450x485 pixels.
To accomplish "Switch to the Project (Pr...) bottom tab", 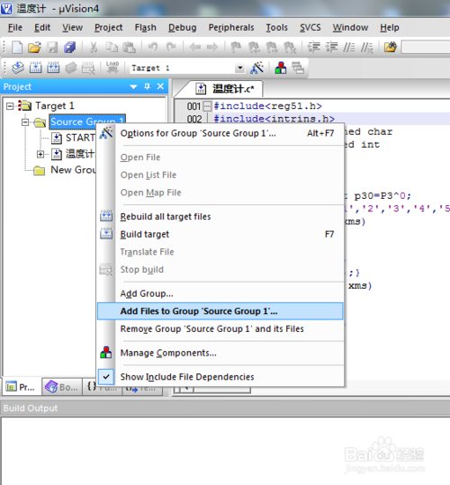I will [x=22, y=387].
